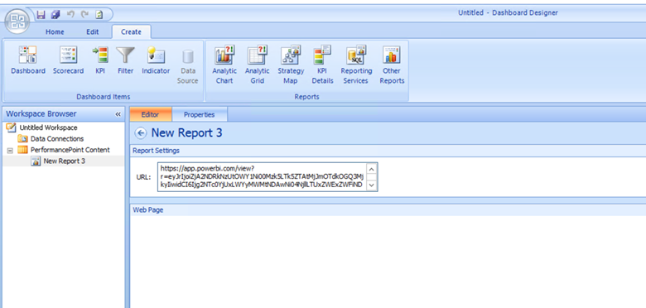Click the Data Source ribbon icon
Screen dimensions: 646x308
(188, 65)
